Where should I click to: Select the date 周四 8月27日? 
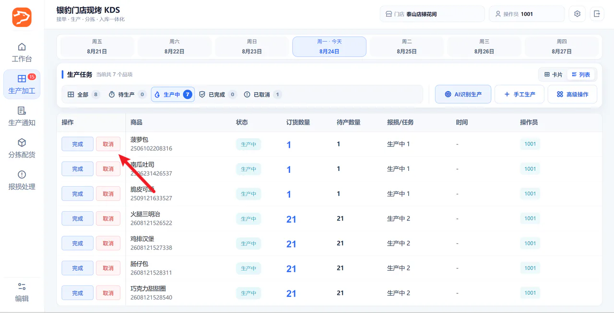pyautogui.click(x=562, y=47)
